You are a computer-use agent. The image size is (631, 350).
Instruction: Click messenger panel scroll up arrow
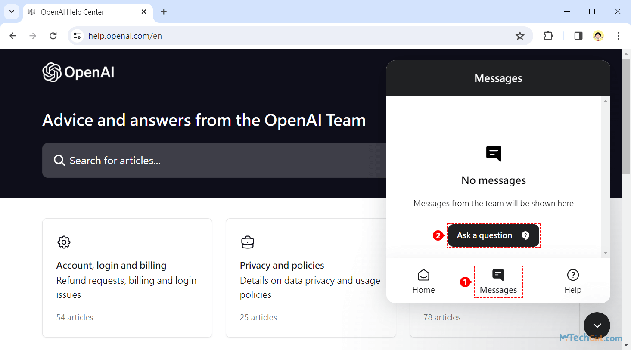606,101
